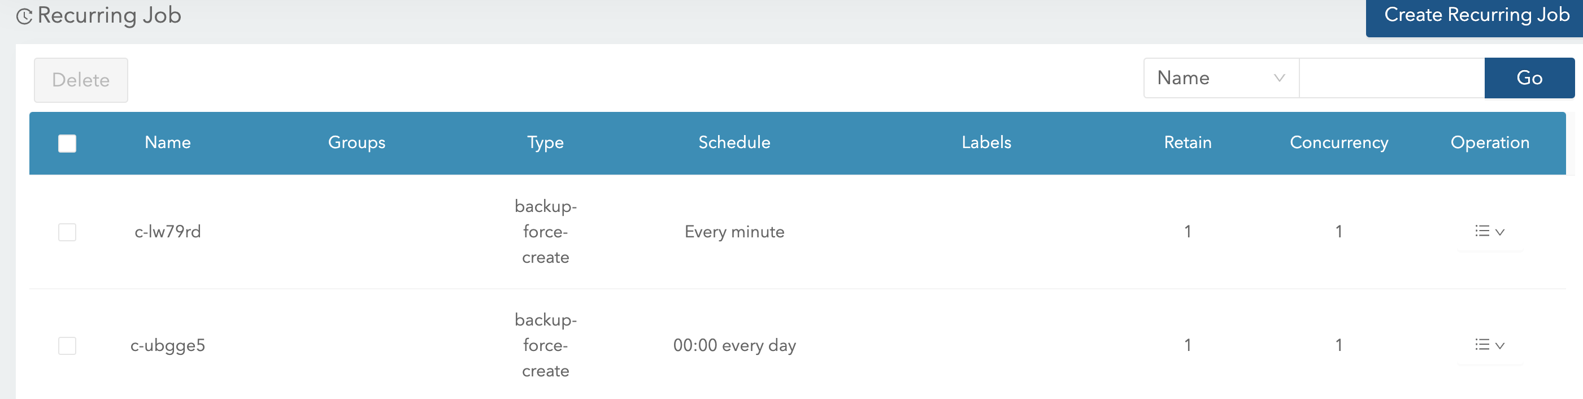Check the row checkbox for job c-ubgge5

point(67,345)
